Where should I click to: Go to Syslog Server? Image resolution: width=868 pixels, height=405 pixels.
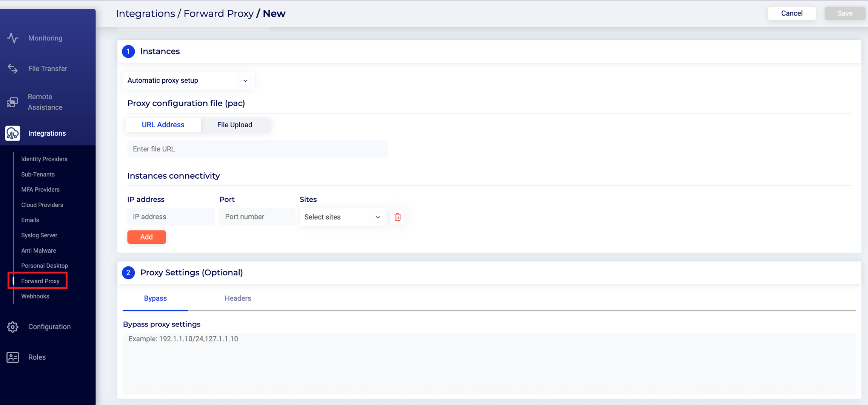(x=39, y=235)
